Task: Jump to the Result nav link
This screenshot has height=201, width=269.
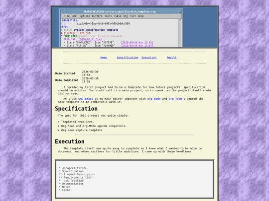Action: 171,58
